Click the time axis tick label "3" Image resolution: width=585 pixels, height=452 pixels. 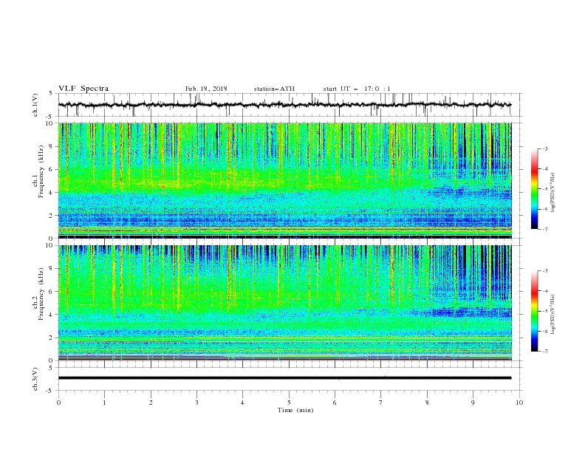196,403
